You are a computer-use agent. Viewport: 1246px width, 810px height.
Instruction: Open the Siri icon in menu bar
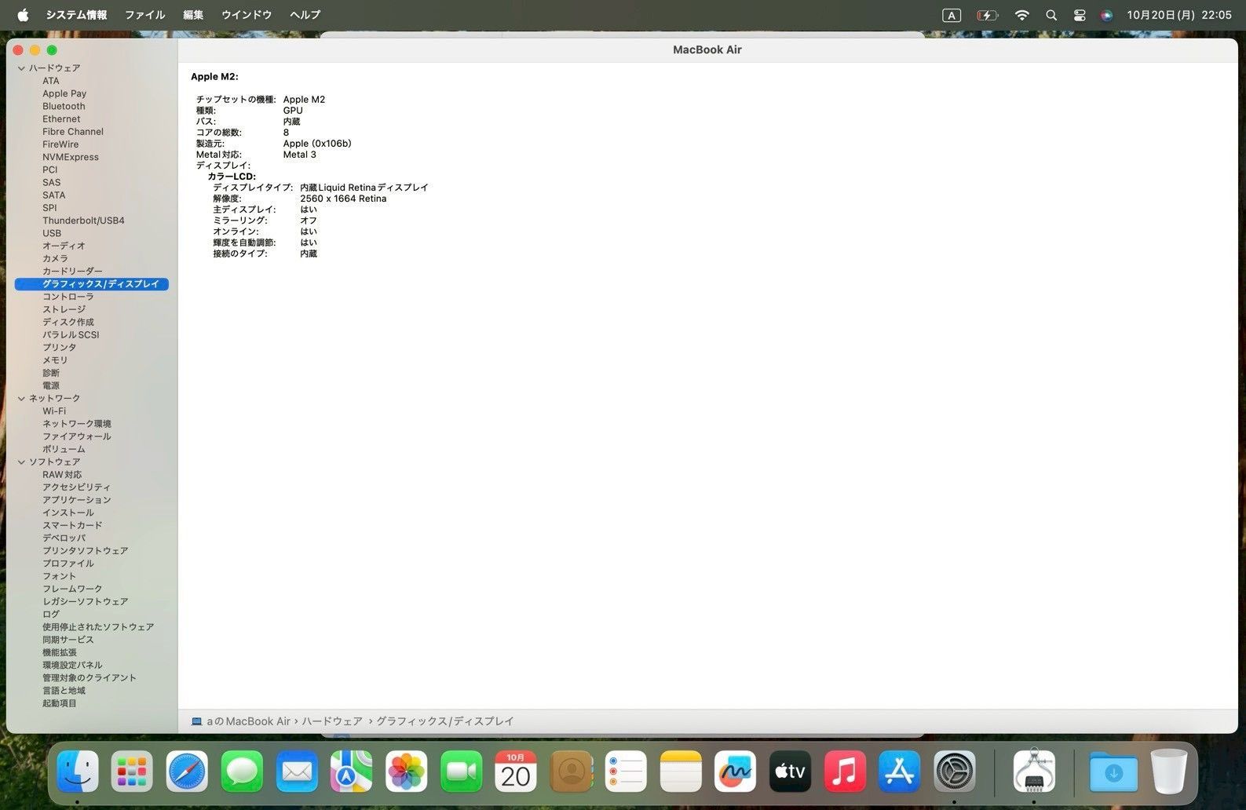(1106, 15)
